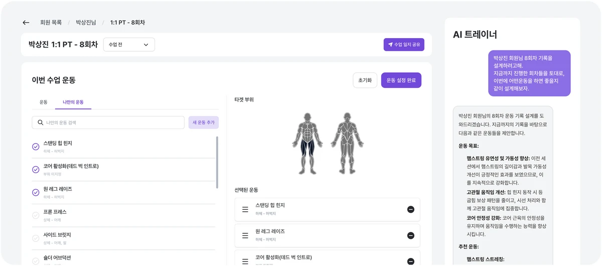The image size is (602, 266).
Task: Click the 이번 수업 운동 section title
Action: pos(54,80)
